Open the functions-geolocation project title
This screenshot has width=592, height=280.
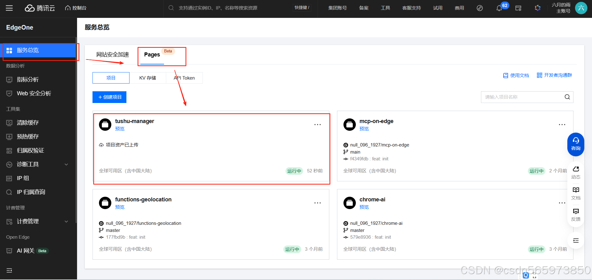click(x=143, y=200)
